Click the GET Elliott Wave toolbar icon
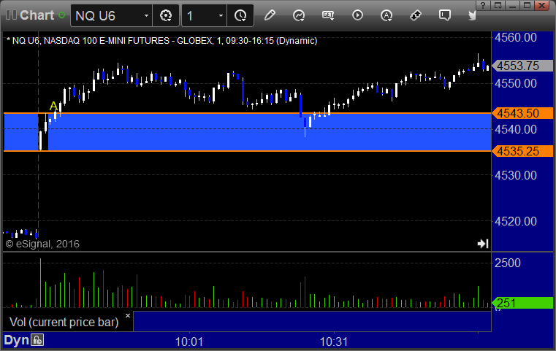The height and width of the screenshot is (351, 556). tap(328, 15)
